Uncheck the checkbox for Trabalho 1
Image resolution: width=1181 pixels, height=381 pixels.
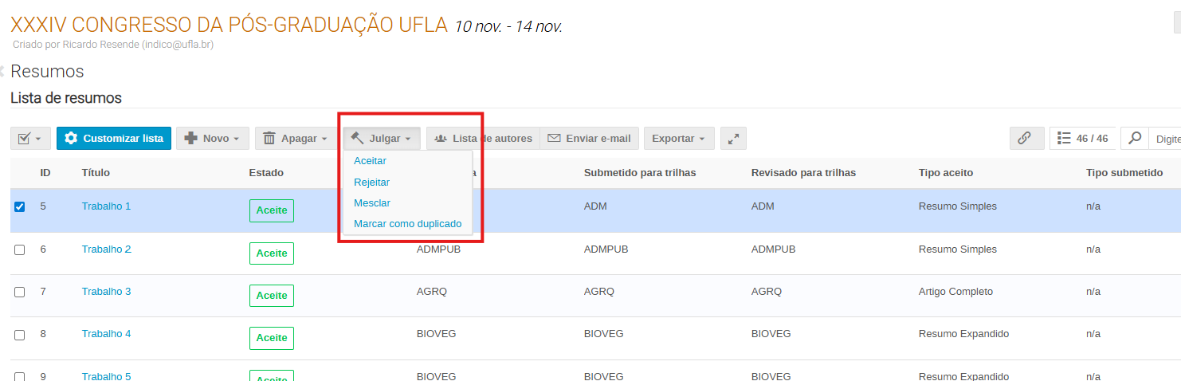point(20,206)
